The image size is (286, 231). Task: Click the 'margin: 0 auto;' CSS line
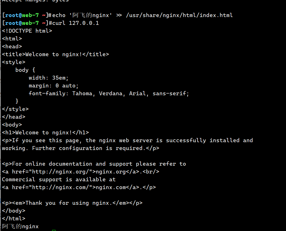(54, 85)
